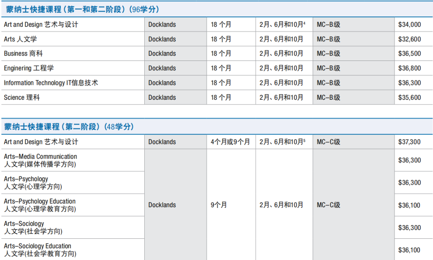Click the 'Business 商科' course name
This screenshot has width=433, height=260.
point(23,54)
